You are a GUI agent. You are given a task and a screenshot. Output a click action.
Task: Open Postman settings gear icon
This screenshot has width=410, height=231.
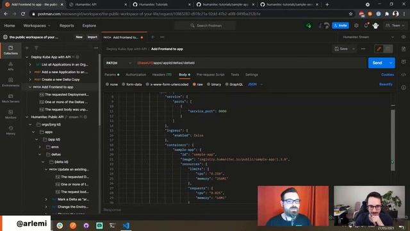click(356, 26)
